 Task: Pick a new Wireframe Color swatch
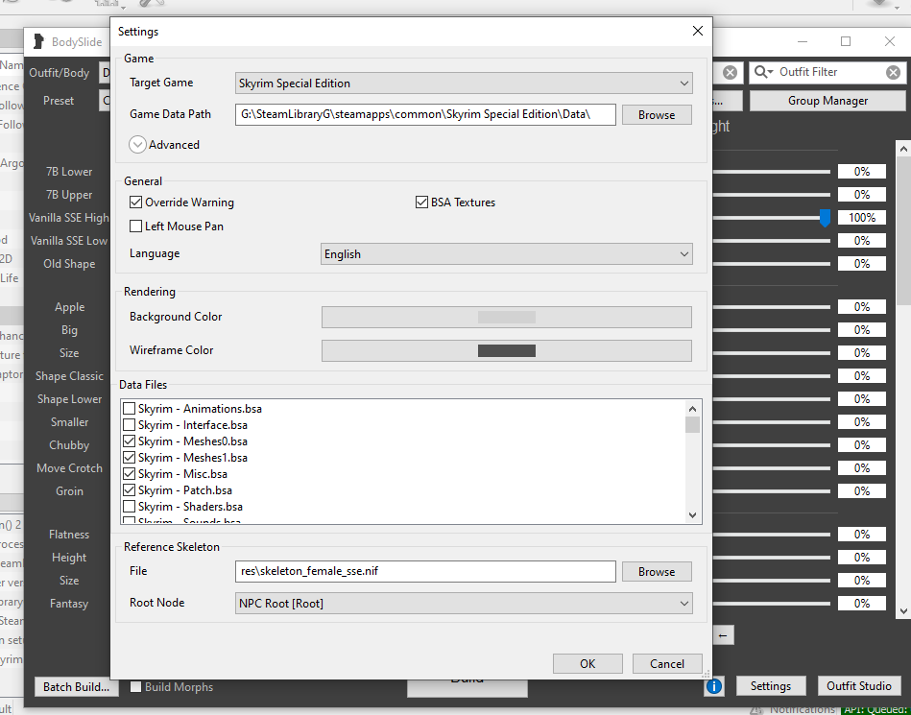pos(507,351)
